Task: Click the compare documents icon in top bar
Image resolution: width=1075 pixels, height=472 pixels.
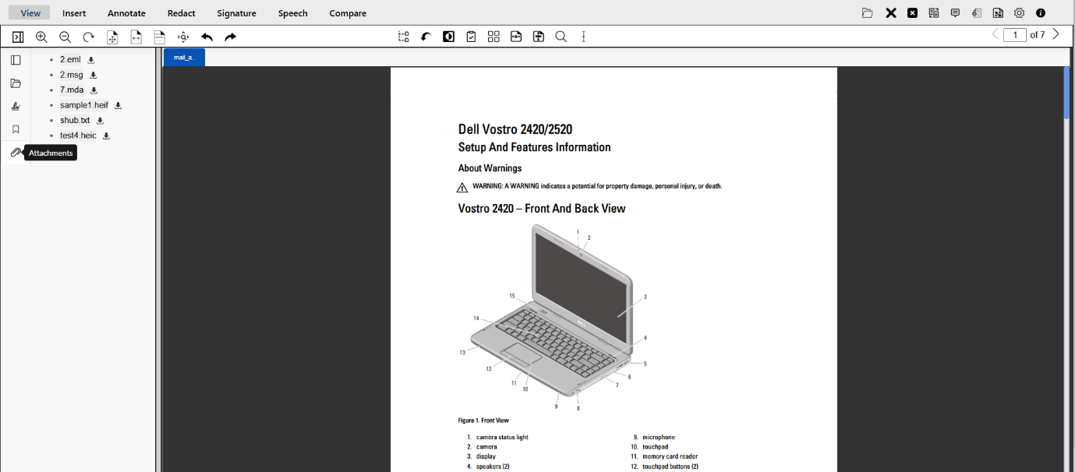Action: pos(934,13)
